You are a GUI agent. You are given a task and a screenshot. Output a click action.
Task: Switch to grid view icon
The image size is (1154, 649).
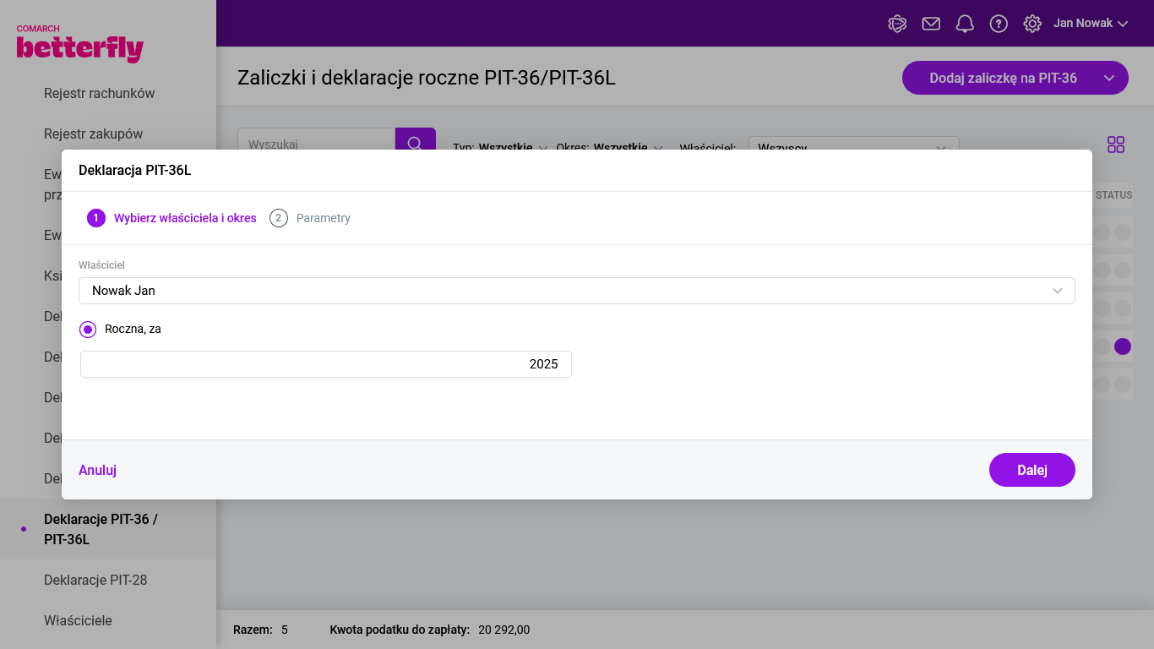pyautogui.click(x=1116, y=145)
